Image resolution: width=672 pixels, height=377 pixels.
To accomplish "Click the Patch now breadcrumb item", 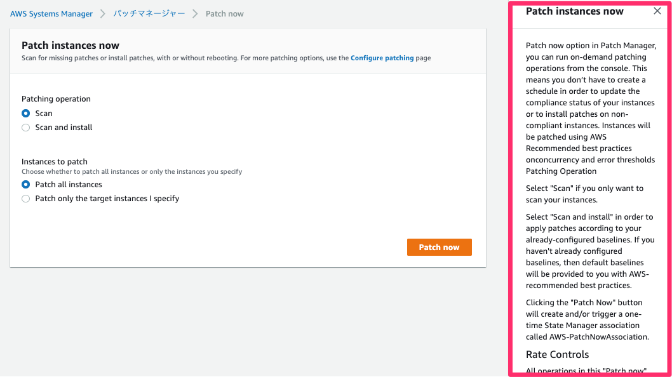I will [x=224, y=13].
